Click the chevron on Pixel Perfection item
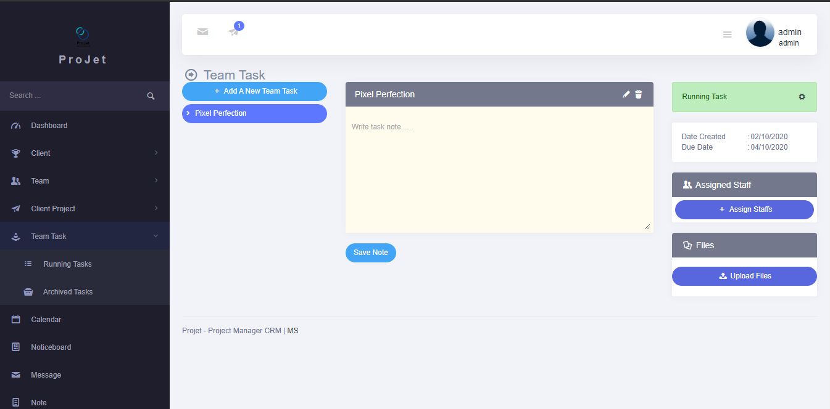The image size is (830, 409). click(x=188, y=113)
